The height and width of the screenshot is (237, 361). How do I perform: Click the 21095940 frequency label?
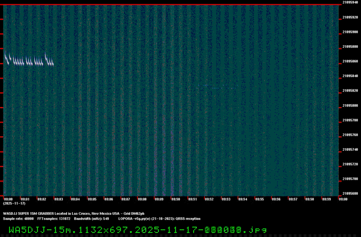point(351,3)
